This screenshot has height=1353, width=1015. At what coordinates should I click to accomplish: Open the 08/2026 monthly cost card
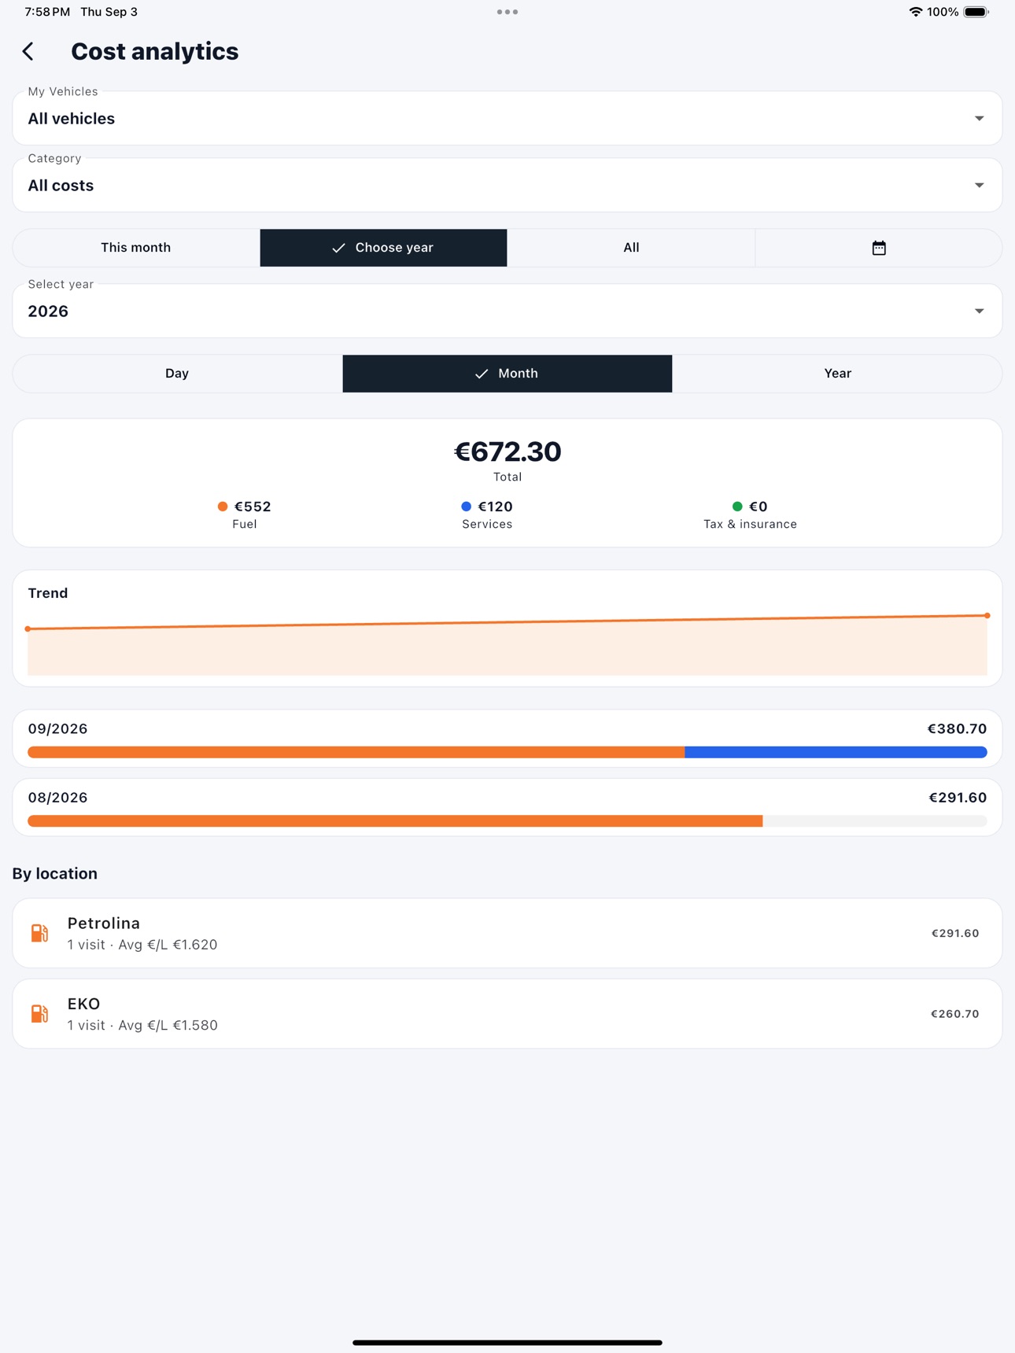[x=507, y=807]
